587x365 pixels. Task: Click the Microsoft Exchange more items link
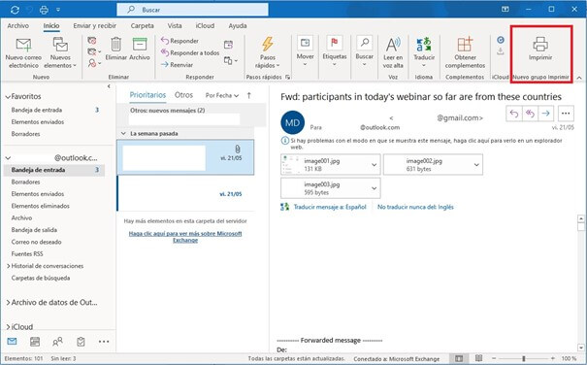point(185,237)
